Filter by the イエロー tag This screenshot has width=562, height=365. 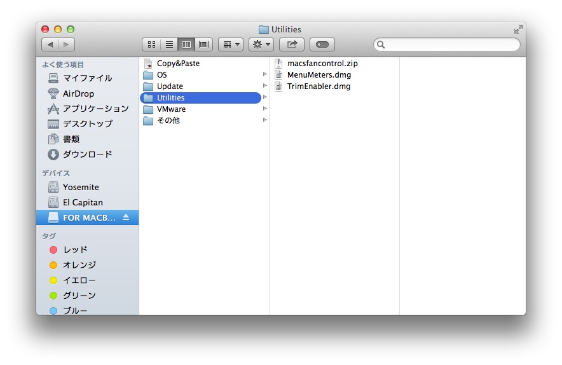[88, 280]
